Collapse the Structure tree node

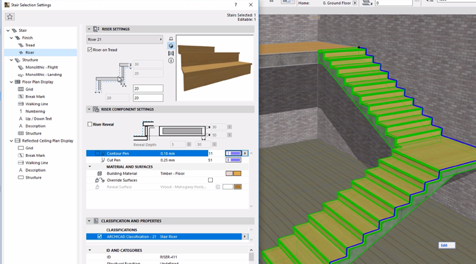(12, 60)
